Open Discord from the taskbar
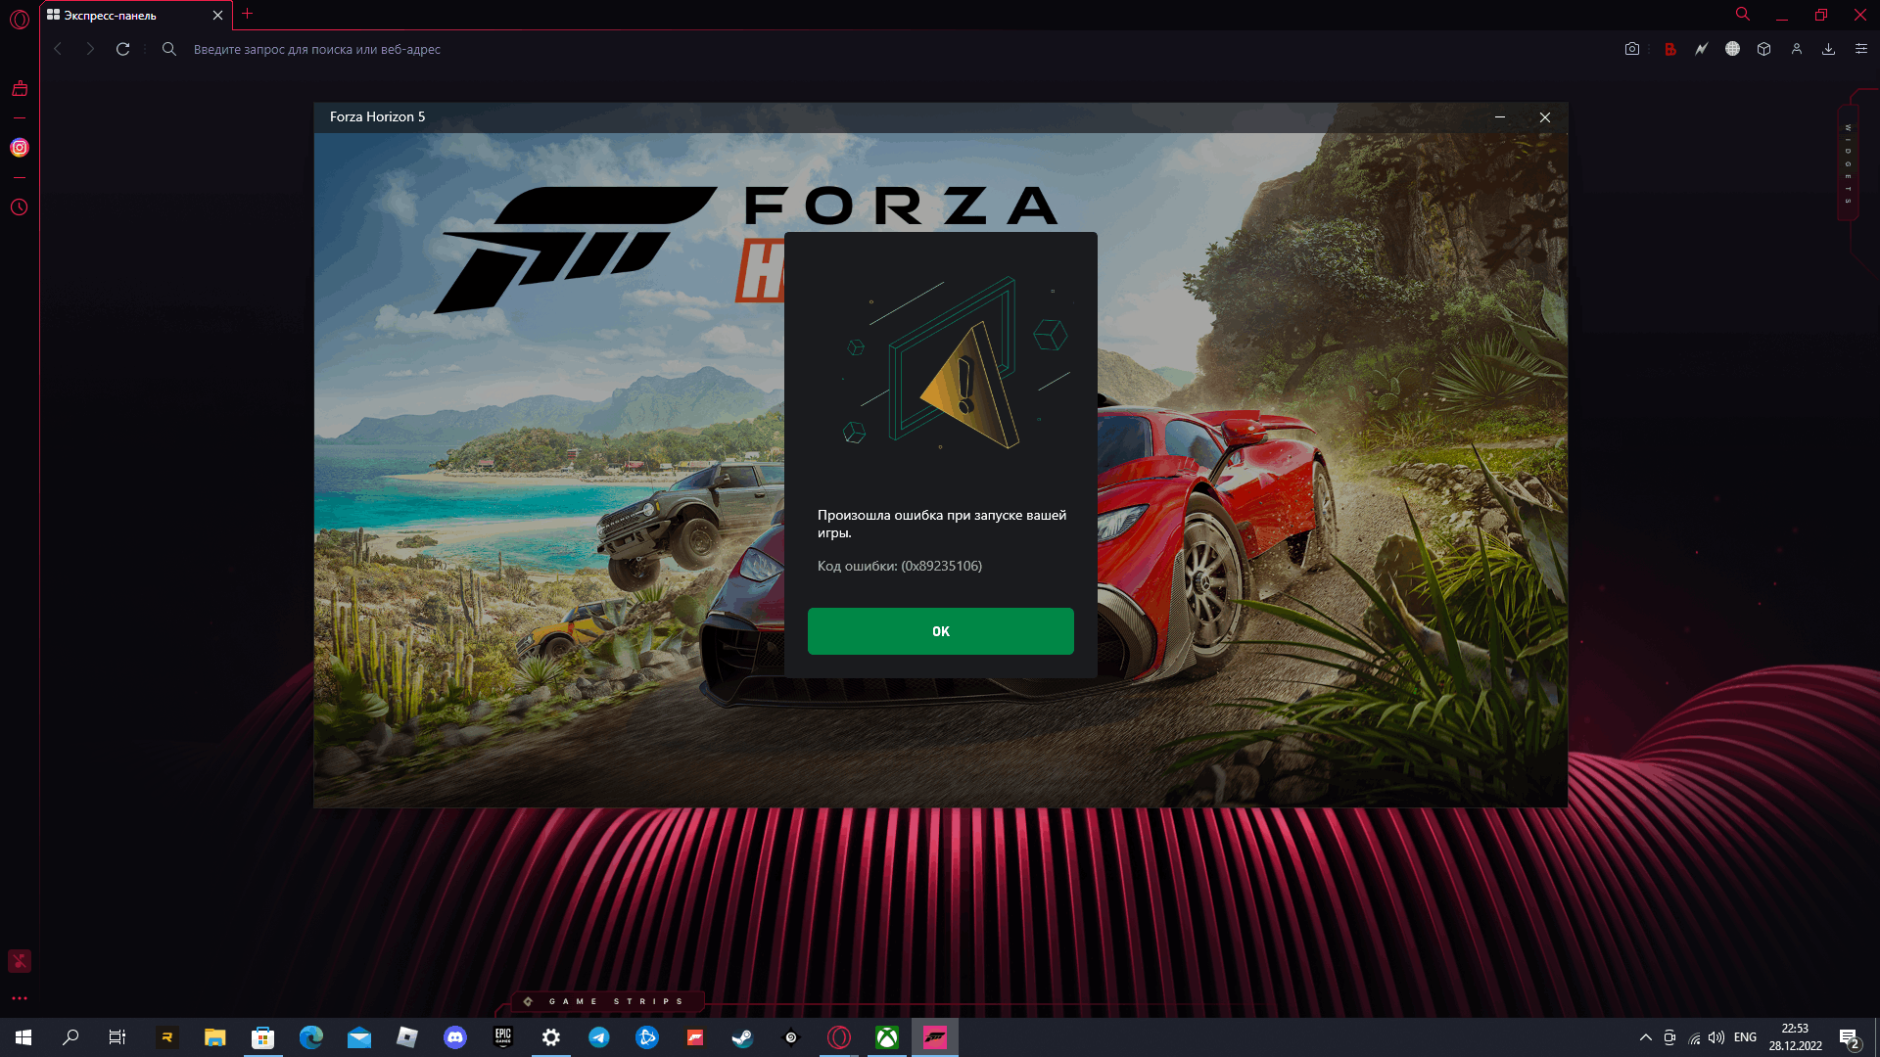The height and width of the screenshot is (1057, 1880). click(455, 1037)
